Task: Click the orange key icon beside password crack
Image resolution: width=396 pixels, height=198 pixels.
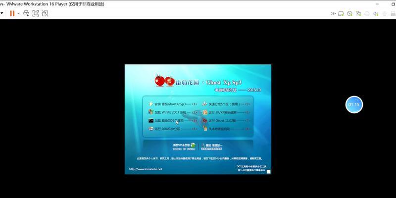Action: pos(205,112)
